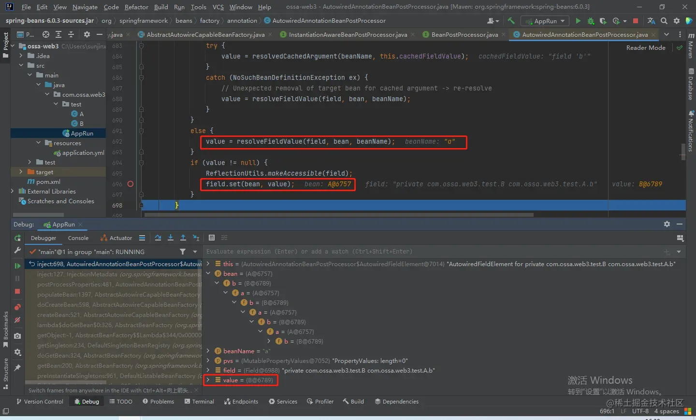The image size is (696, 420).
Task: Select opened file locator in Project panel
Action: [x=45, y=34]
